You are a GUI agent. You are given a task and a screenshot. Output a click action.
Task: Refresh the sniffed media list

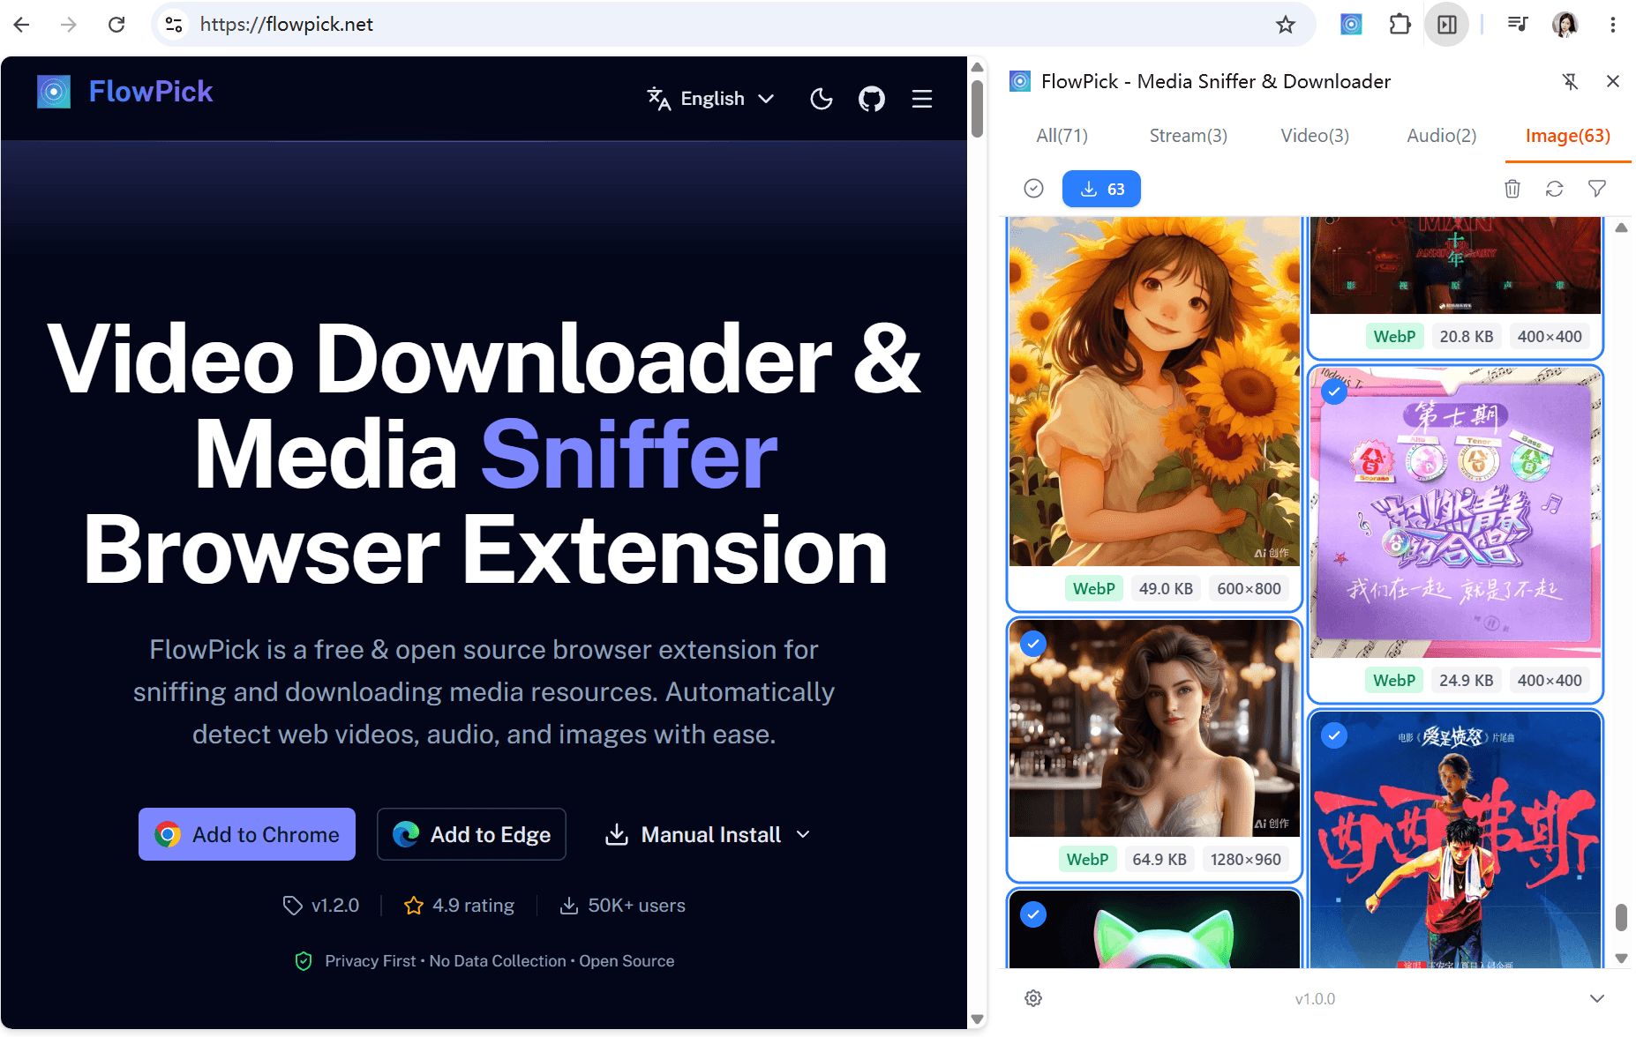1555,189
